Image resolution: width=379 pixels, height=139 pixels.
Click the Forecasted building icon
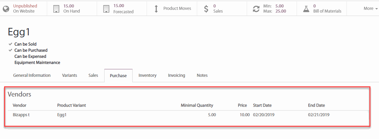pyautogui.click(x=106, y=8)
